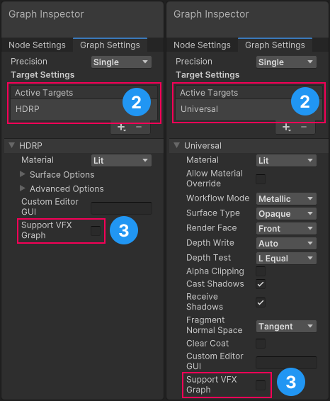The image size is (330, 401).
Task: Switch to Node Settings tab in left inspector
Action: point(37,45)
